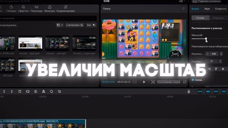
Task: Click the 01:30 mark on timeline ruler
Action: coord(128,97)
